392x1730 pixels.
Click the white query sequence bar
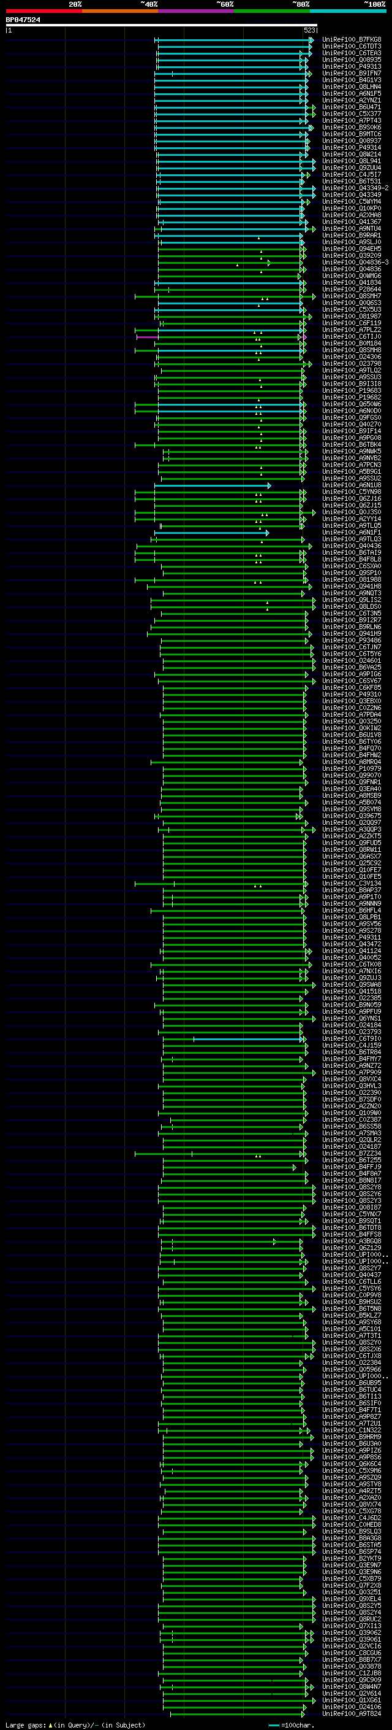(x=162, y=26)
